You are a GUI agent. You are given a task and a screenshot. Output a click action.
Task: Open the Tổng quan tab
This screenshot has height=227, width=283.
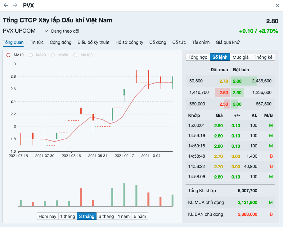pos(13,42)
